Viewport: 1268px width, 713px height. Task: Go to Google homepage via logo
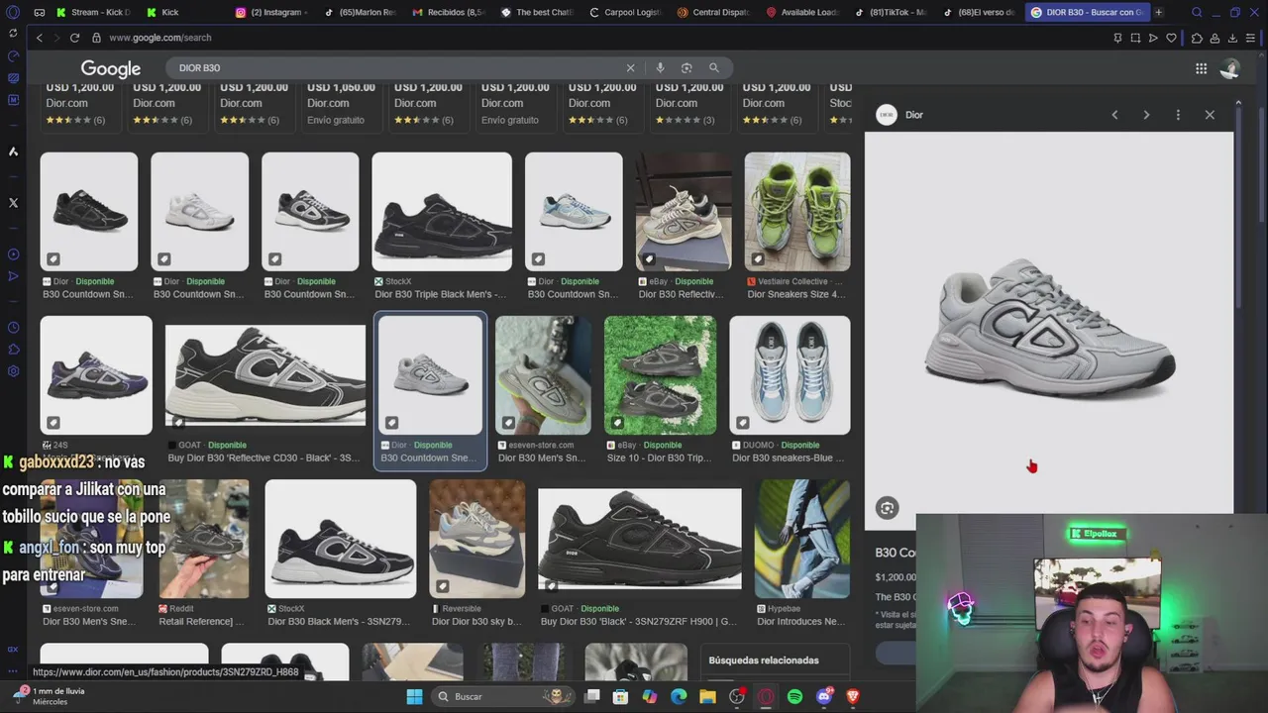111,68
